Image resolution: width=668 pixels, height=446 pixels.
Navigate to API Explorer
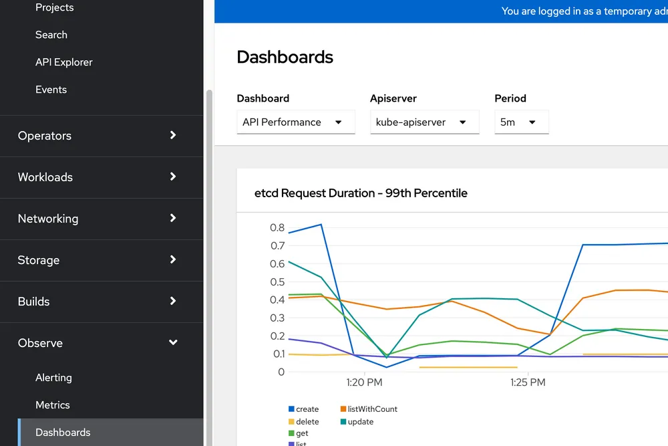click(x=63, y=62)
